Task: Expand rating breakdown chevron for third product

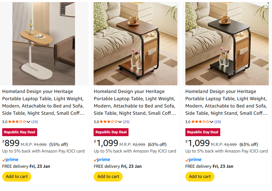Action: [212, 122]
